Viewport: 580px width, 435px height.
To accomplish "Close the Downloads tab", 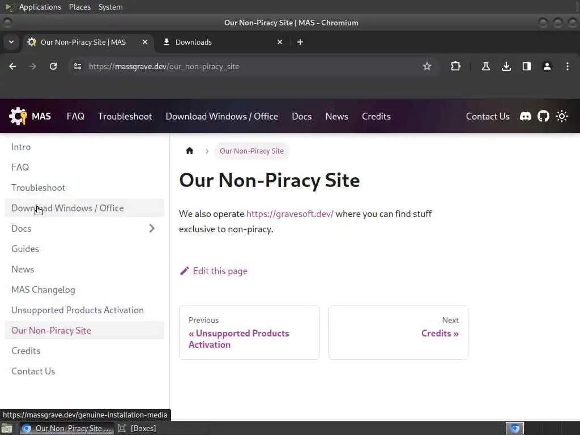I will coord(280,42).
